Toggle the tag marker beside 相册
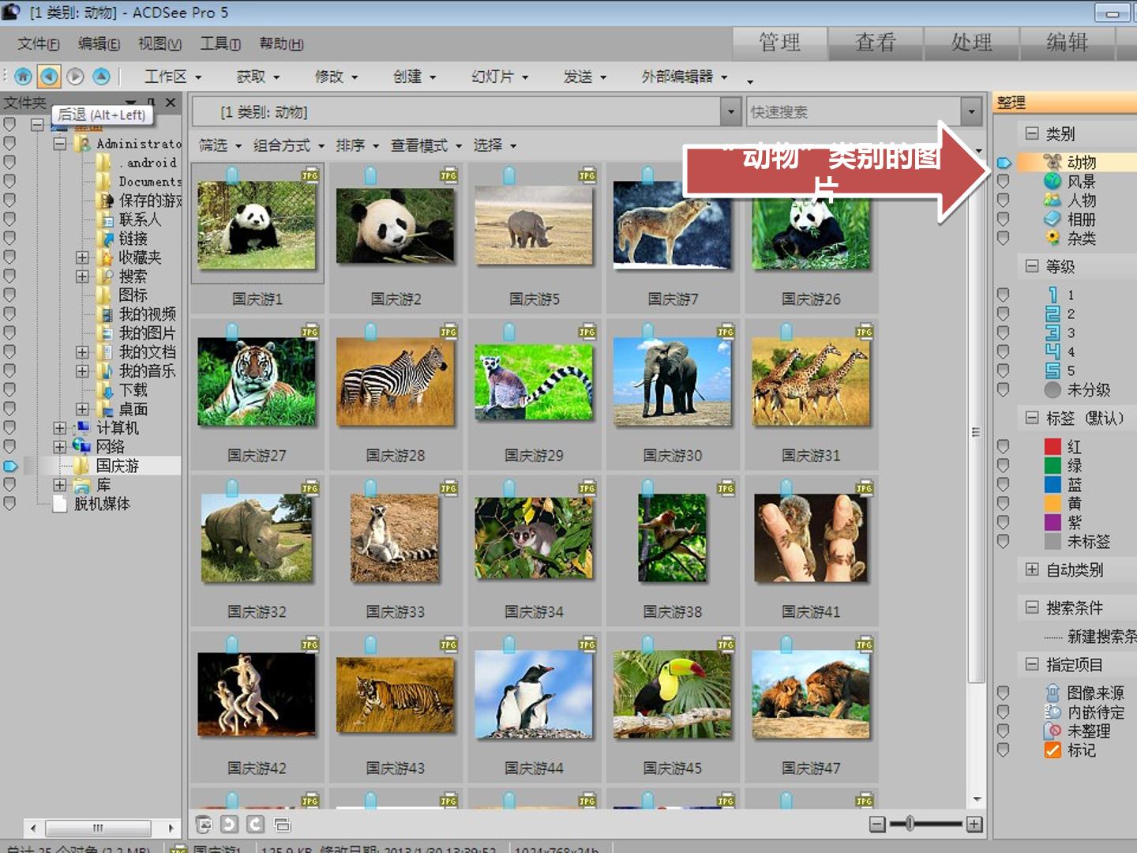 pos(1003,219)
